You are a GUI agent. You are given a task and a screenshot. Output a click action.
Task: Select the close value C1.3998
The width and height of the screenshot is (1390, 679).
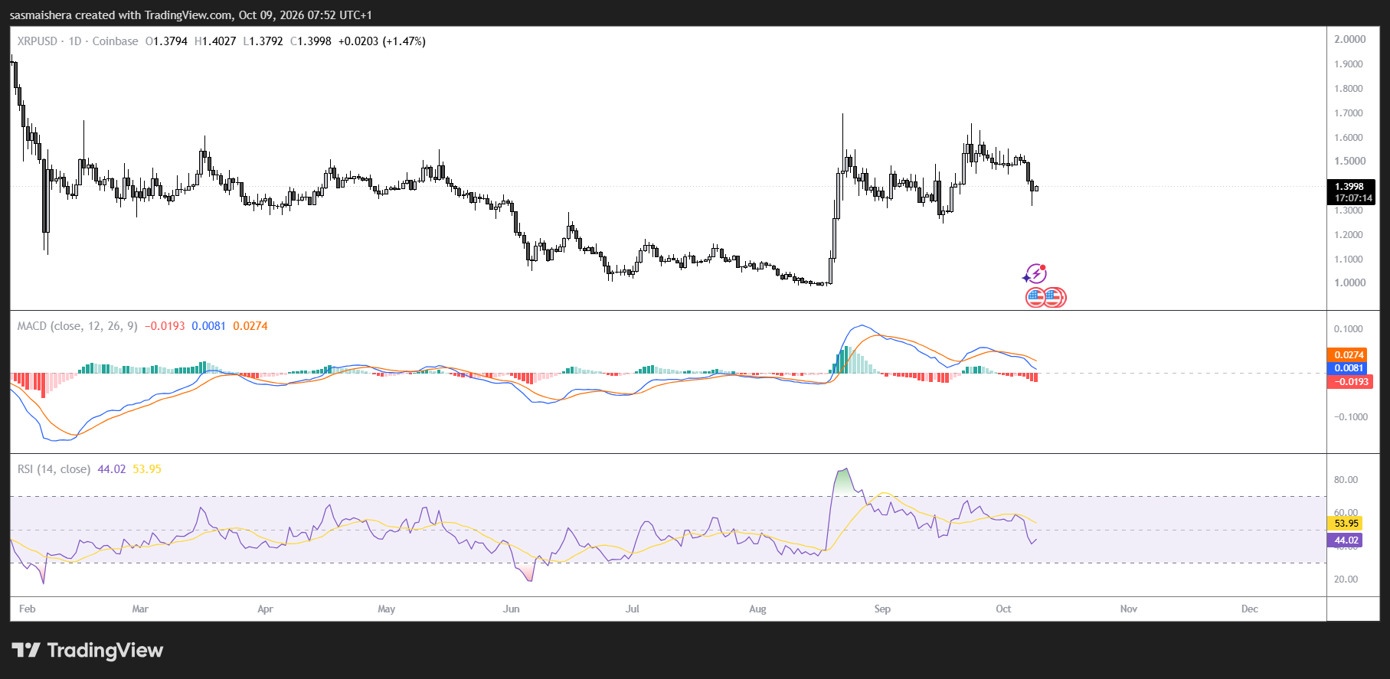click(x=311, y=41)
